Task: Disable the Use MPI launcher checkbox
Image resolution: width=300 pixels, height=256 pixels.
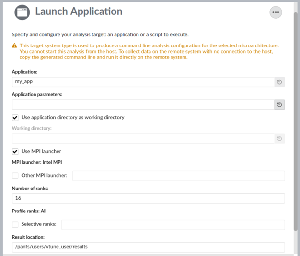Action: (x=15, y=152)
